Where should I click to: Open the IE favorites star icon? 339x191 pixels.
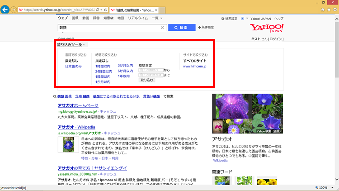[328, 9]
